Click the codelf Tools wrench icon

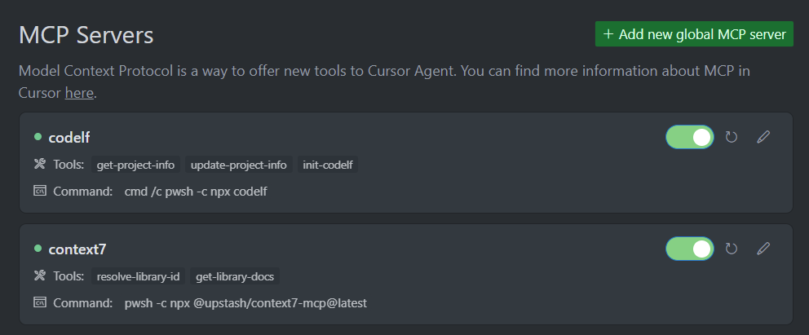point(40,165)
